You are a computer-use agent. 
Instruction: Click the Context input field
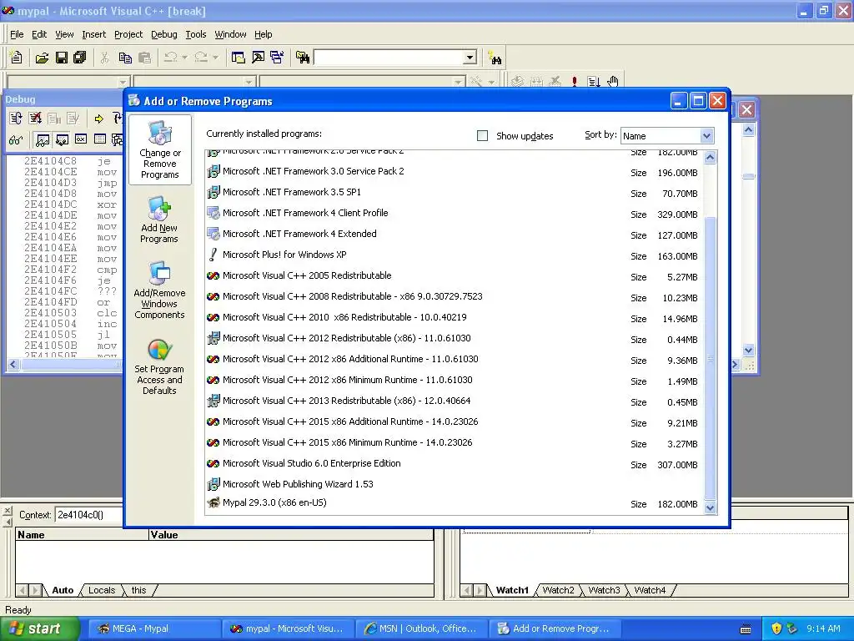pyautogui.click(x=88, y=514)
